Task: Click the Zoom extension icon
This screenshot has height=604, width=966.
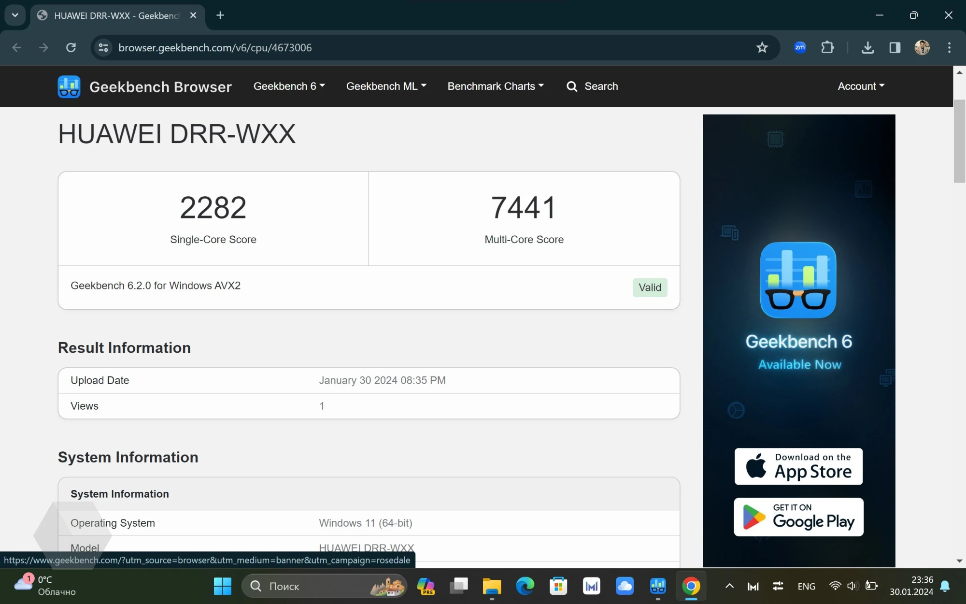Action: (x=800, y=47)
